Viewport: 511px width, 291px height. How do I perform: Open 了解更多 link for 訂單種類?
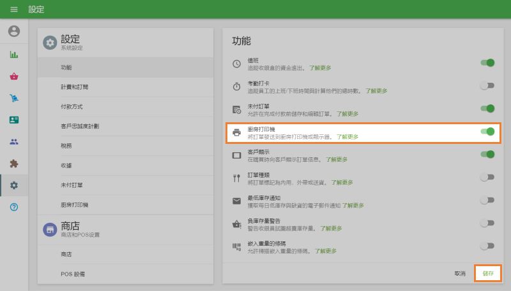point(342,183)
